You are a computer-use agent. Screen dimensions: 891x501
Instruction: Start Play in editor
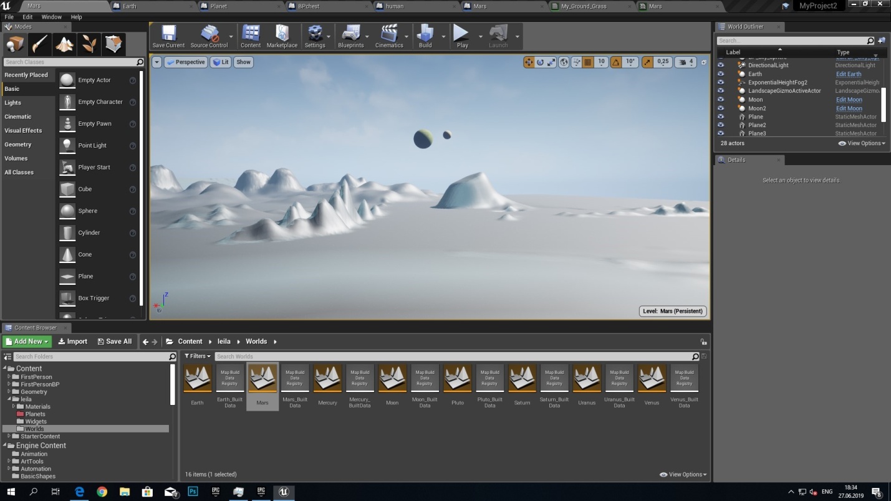click(462, 37)
